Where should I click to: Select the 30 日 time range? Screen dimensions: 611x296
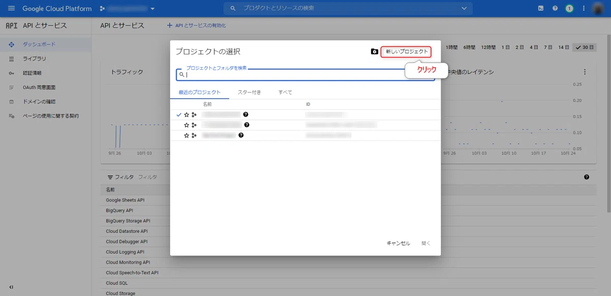point(585,47)
